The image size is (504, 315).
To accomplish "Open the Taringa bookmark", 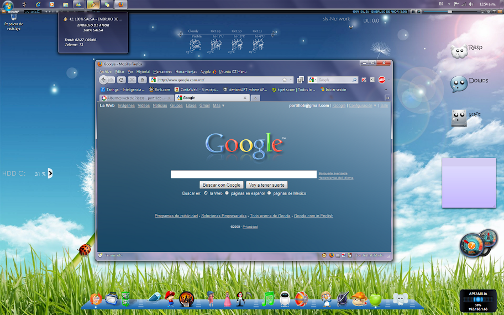I will click(123, 90).
